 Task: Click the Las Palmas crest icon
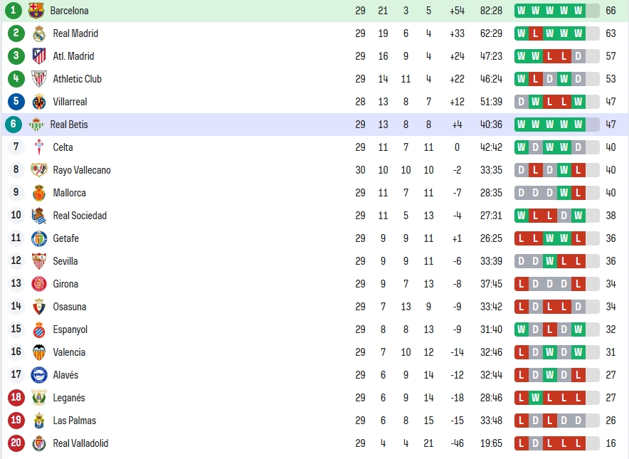(39, 421)
